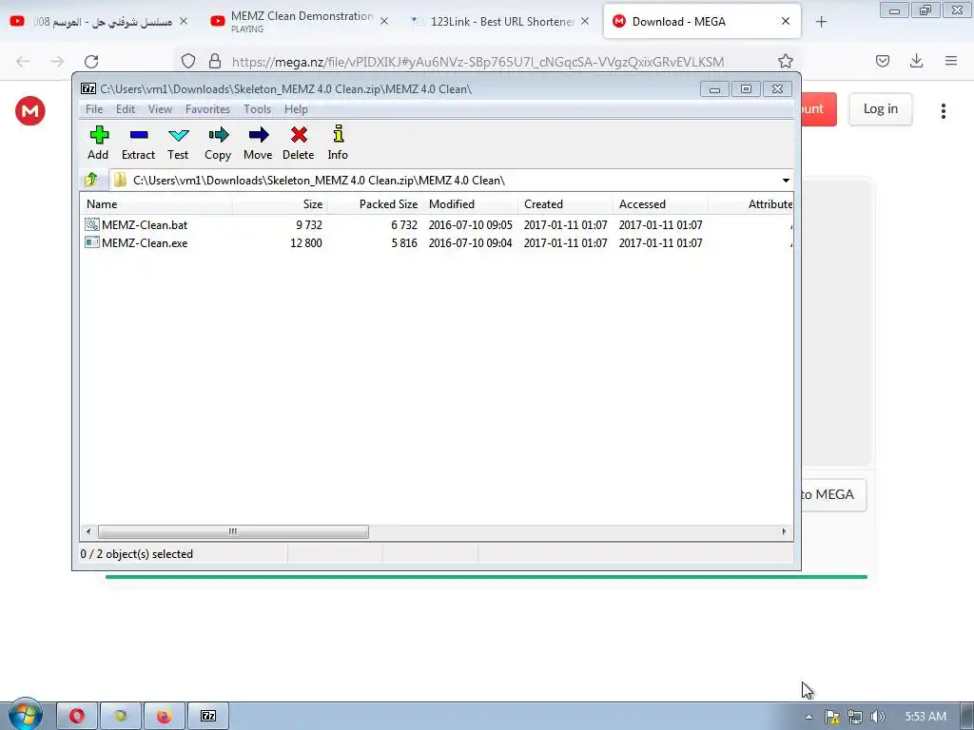Open the Help menu in 7-Zip

pos(297,109)
